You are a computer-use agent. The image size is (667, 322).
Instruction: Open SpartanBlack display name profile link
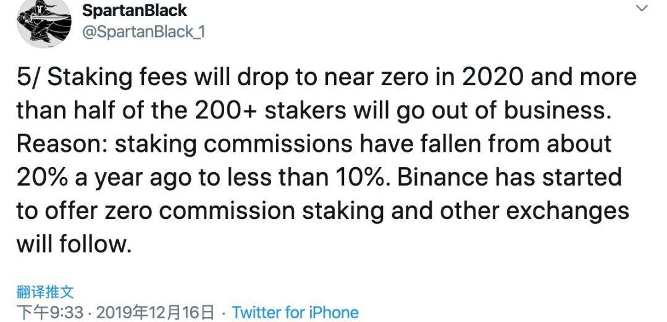[x=134, y=10]
